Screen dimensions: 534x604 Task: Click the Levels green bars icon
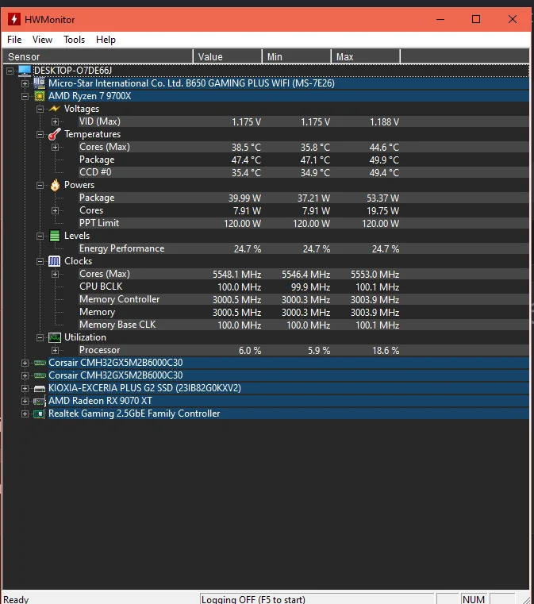coord(55,236)
